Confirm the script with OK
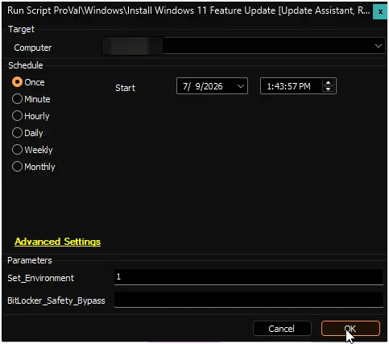Viewport: 389px width, 344px height. (x=350, y=329)
